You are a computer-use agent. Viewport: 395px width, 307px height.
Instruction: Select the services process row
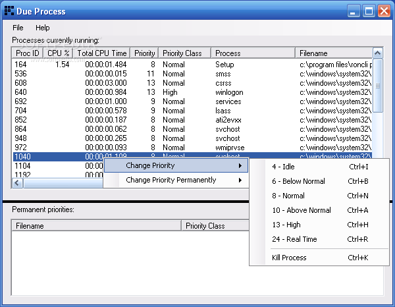192,101
